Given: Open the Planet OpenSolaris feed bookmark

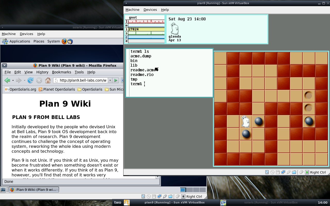Looking at the screenshot, I should 57,89.
